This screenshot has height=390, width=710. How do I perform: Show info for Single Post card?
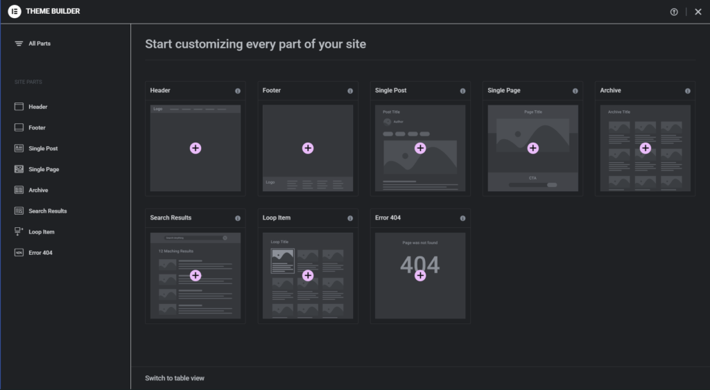pyautogui.click(x=462, y=91)
